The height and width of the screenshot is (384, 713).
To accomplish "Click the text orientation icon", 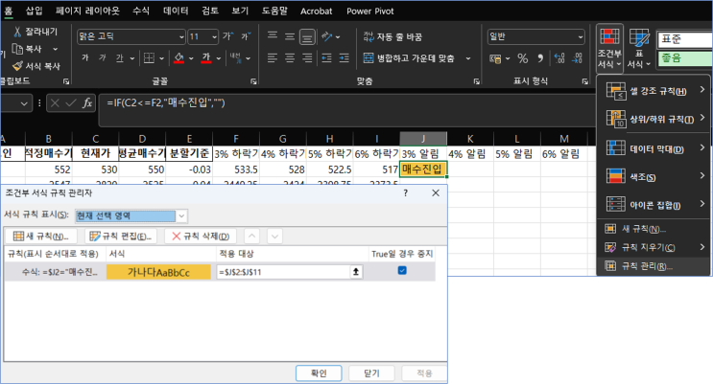I will [327, 36].
